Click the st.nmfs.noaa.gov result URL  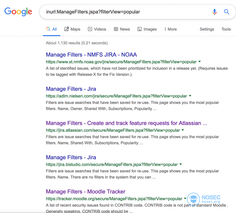click(x=121, y=62)
